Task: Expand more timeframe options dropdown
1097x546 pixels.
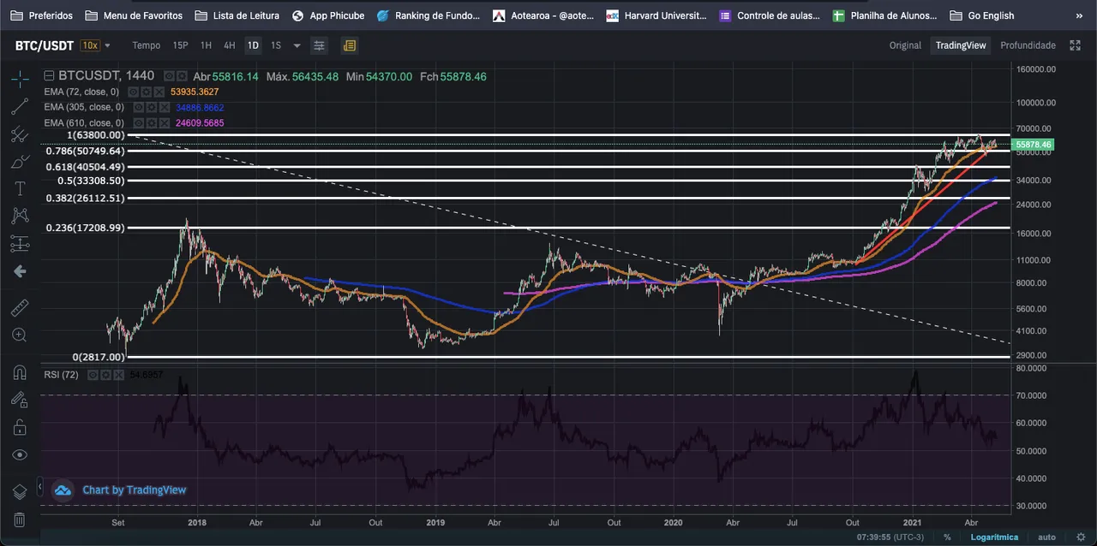Action: pyautogui.click(x=297, y=45)
